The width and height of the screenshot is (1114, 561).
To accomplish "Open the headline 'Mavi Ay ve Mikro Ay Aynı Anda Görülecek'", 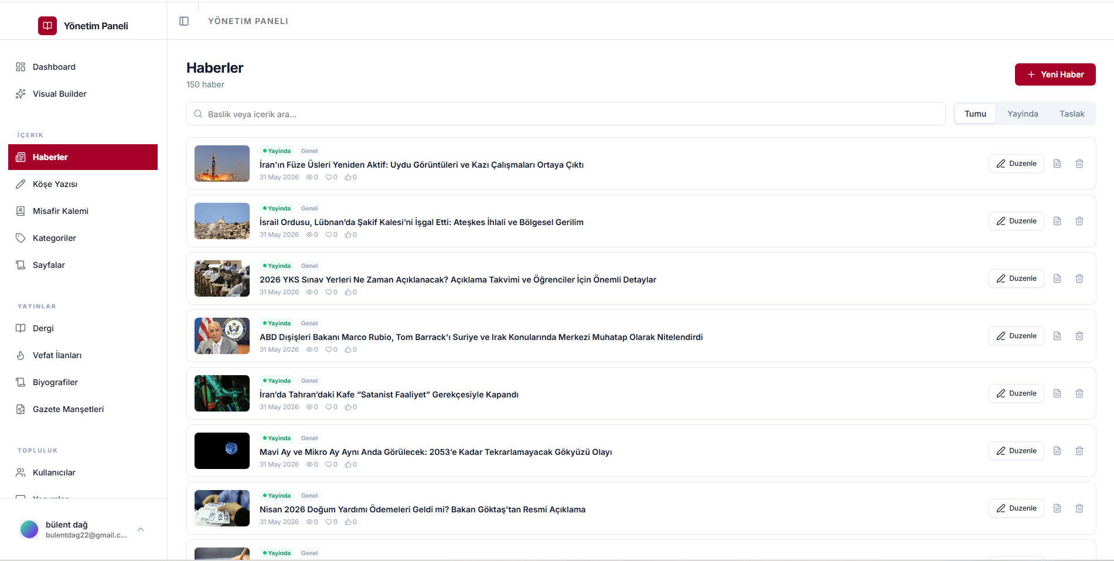I will pos(436,452).
